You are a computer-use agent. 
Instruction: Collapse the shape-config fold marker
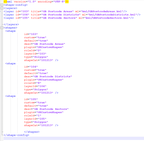2,5
